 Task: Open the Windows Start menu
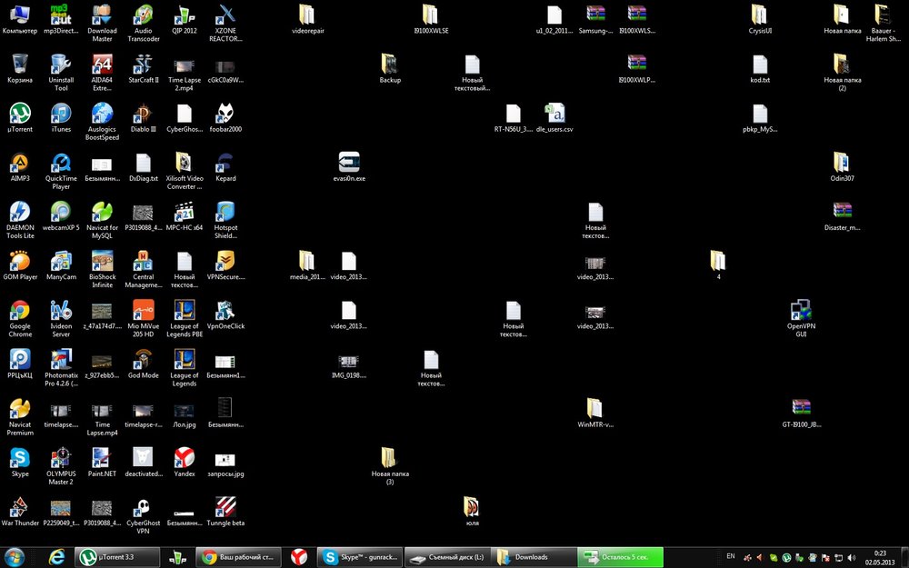click(15, 556)
